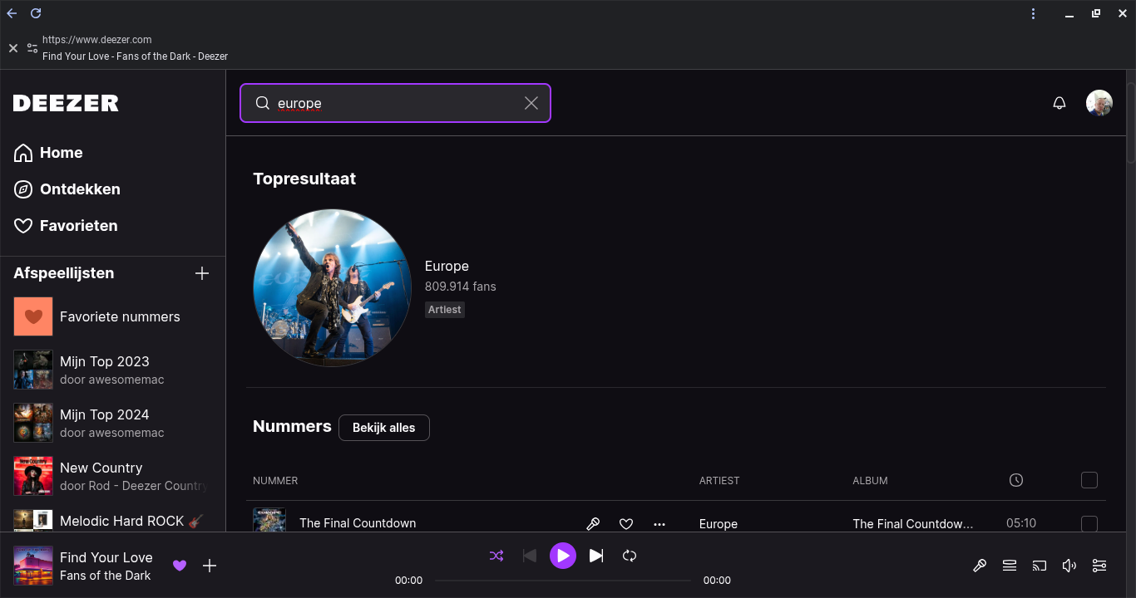
Task: Go back with the browser arrow
Action: pos(12,13)
